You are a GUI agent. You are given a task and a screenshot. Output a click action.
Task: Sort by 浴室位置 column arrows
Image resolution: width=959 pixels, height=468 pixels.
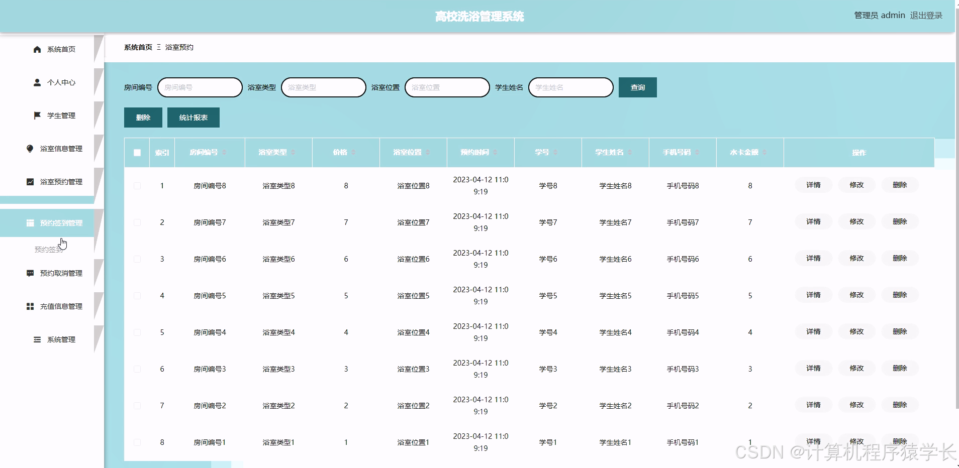pyautogui.click(x=428, y=152)
